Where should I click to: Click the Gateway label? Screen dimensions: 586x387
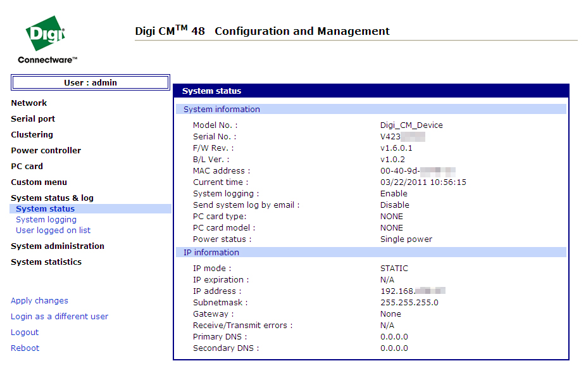click(213, 314)
